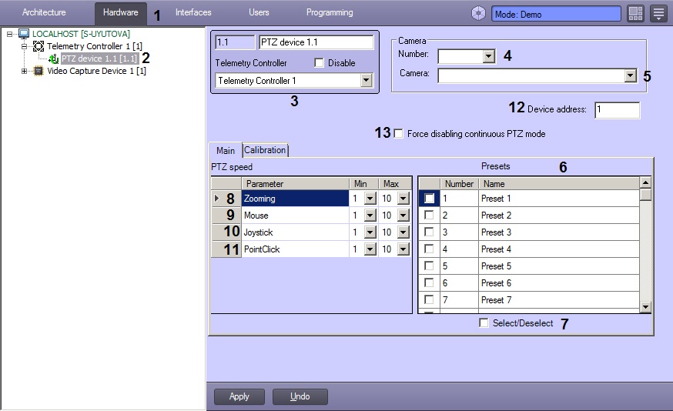Click the Preset 6 name cell

pos(559,282)
